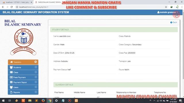Click the student name 'aaa bbb cvvv'
Image resolution: width=184 pixels, height=103 pixels.
click(65, 36)
